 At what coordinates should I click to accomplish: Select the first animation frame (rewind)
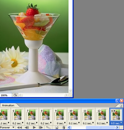pyautogui.click(x=20, y=127)
